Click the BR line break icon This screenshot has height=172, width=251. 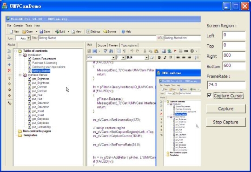[186, 51]
